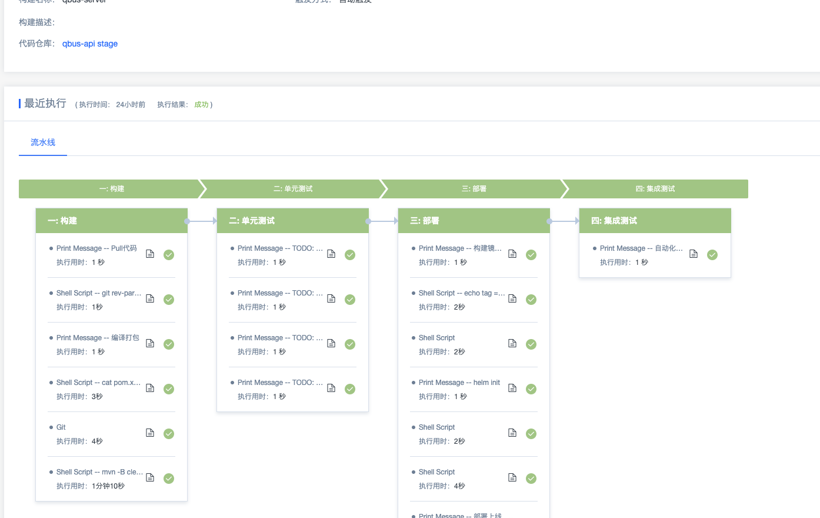Screen dimensions: 820x518
Task: Click success checkmark for 自动化 step
Action: point(712,255)
